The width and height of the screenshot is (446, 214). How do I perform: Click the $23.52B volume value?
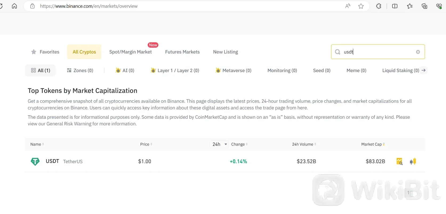click(x=306, y=161)
